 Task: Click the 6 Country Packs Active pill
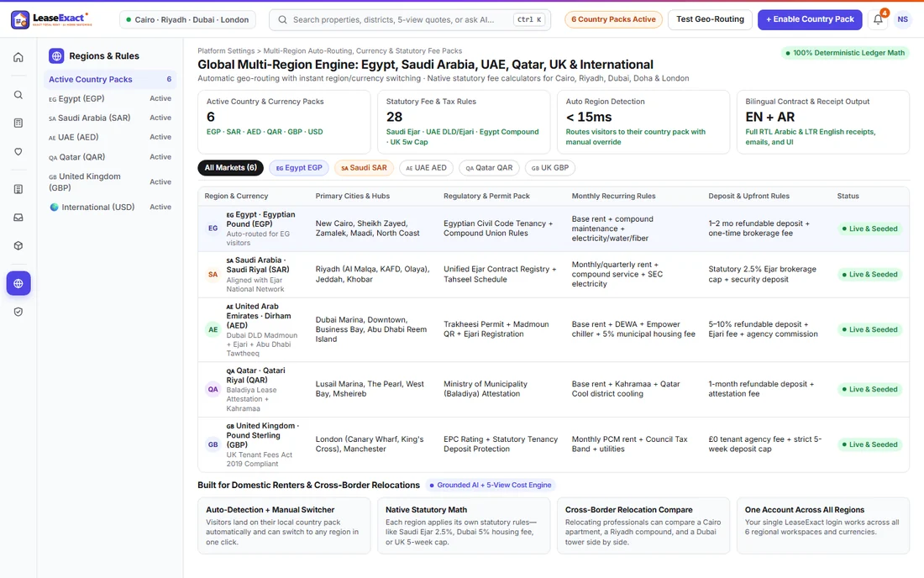coord(613,19)
